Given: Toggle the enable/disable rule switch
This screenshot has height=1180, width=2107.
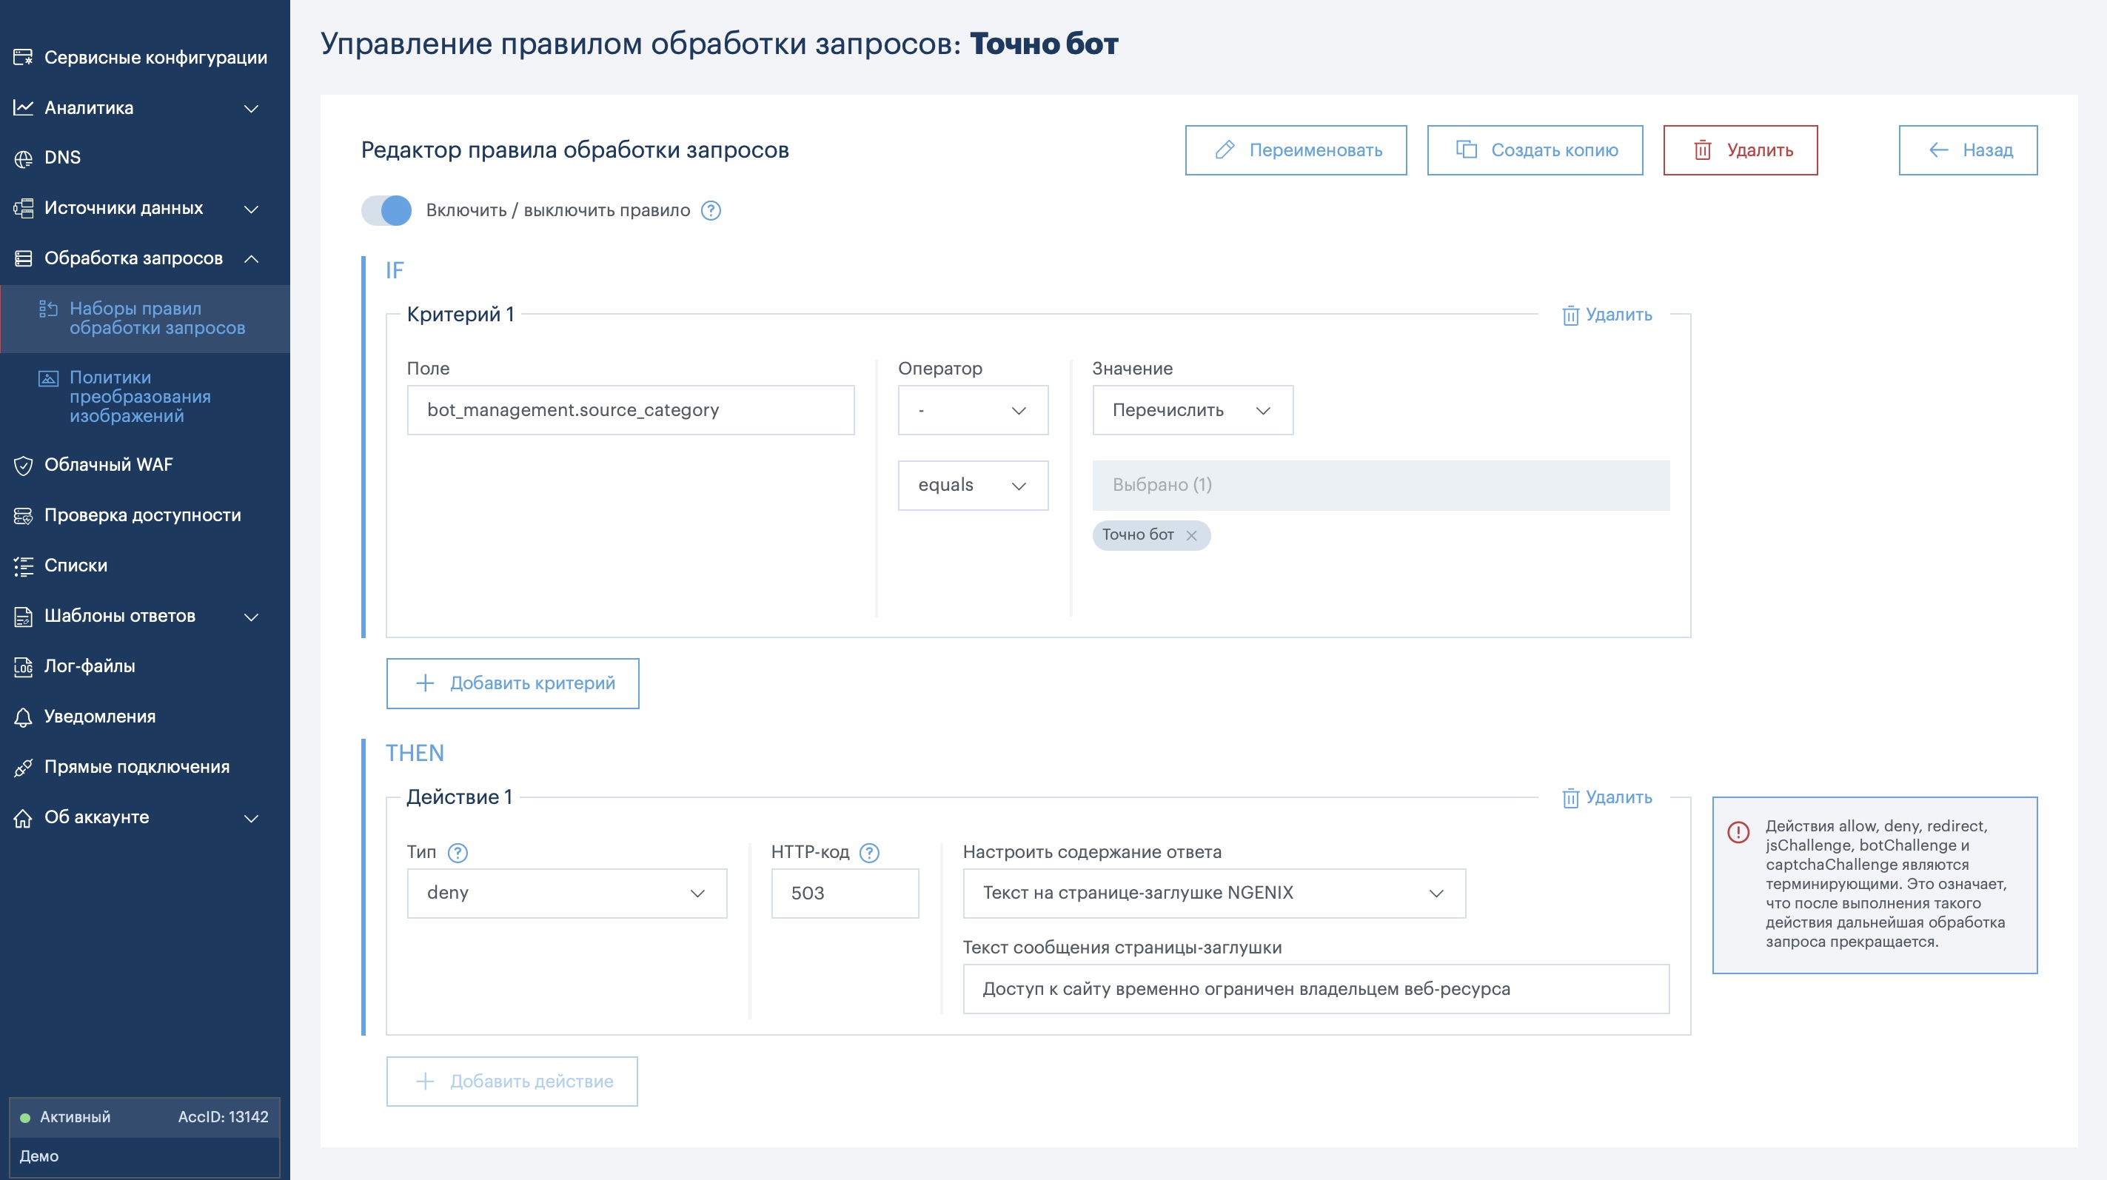Looking at the screenshot, I should (387, 211).
